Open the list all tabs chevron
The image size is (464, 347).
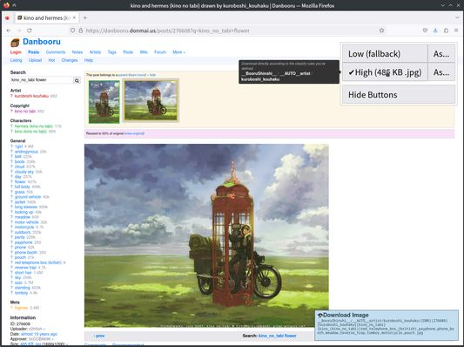(457, 17)
